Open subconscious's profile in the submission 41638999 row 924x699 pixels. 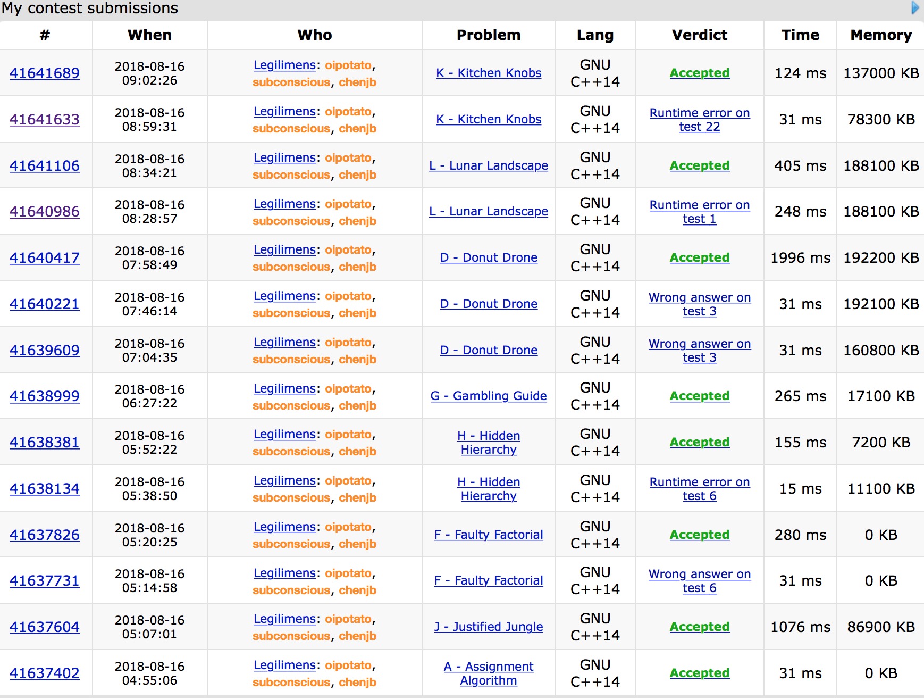click(x=291, y=405)
